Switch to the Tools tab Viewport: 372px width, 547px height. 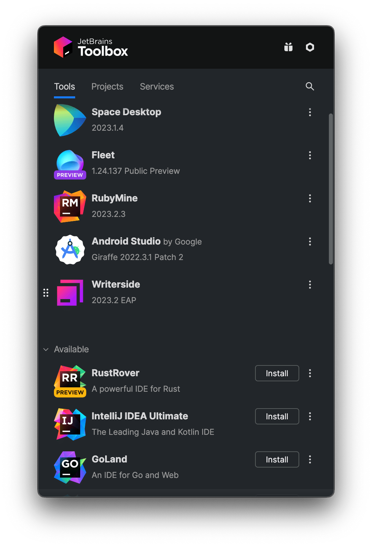pos(65,87)
